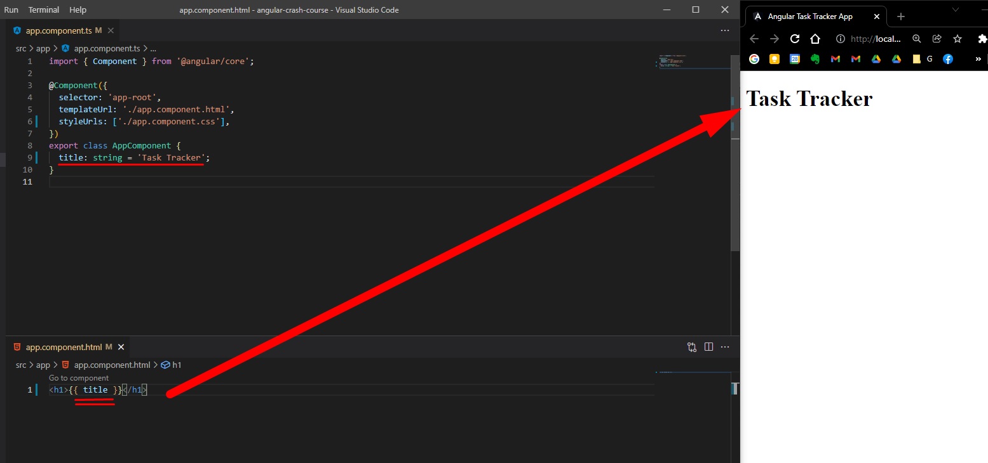The width and height of the screenshot is (988, 463).
Task: Maximize the VS Code window
Action: coord(696,10)
